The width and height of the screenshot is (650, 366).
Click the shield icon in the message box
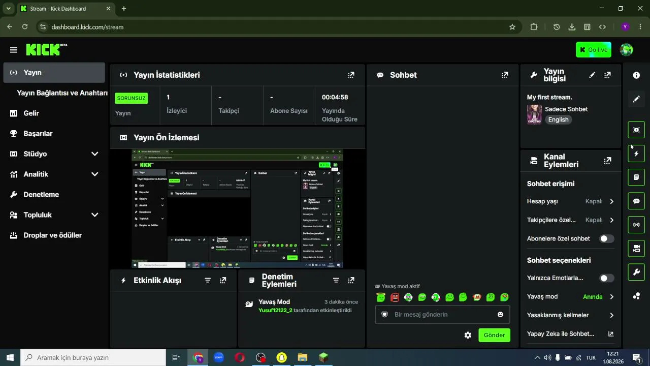[384, 315]
